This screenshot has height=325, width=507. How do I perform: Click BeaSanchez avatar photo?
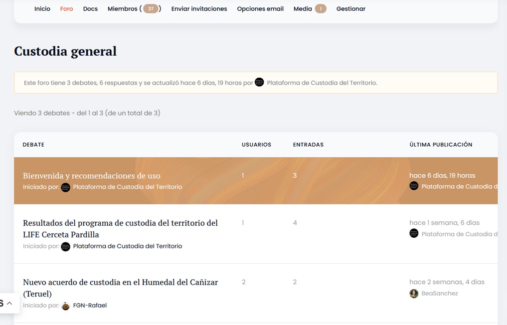(x=414, y=293)
